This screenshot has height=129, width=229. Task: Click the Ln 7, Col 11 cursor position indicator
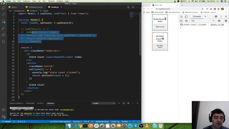60,121
